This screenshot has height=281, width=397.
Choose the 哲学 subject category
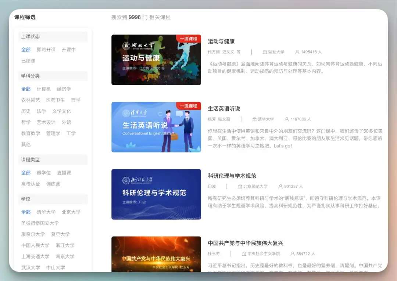pos(26,122)
